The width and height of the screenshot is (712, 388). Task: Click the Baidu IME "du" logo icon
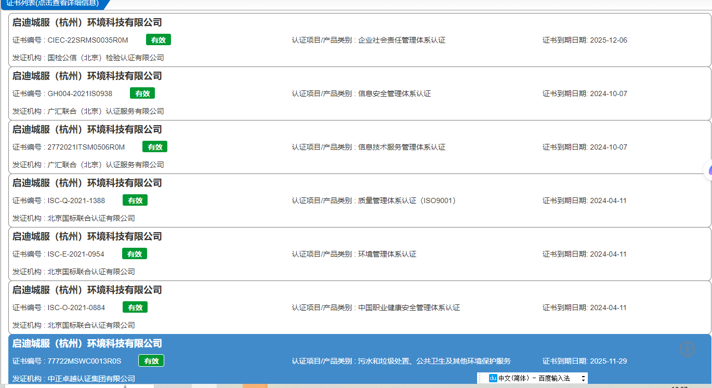(493, 378)
